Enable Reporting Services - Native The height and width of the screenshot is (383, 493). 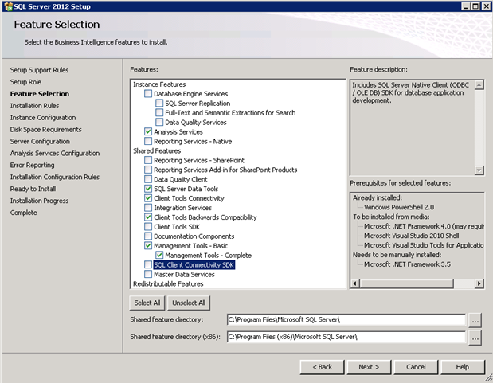tap(148, 142)
